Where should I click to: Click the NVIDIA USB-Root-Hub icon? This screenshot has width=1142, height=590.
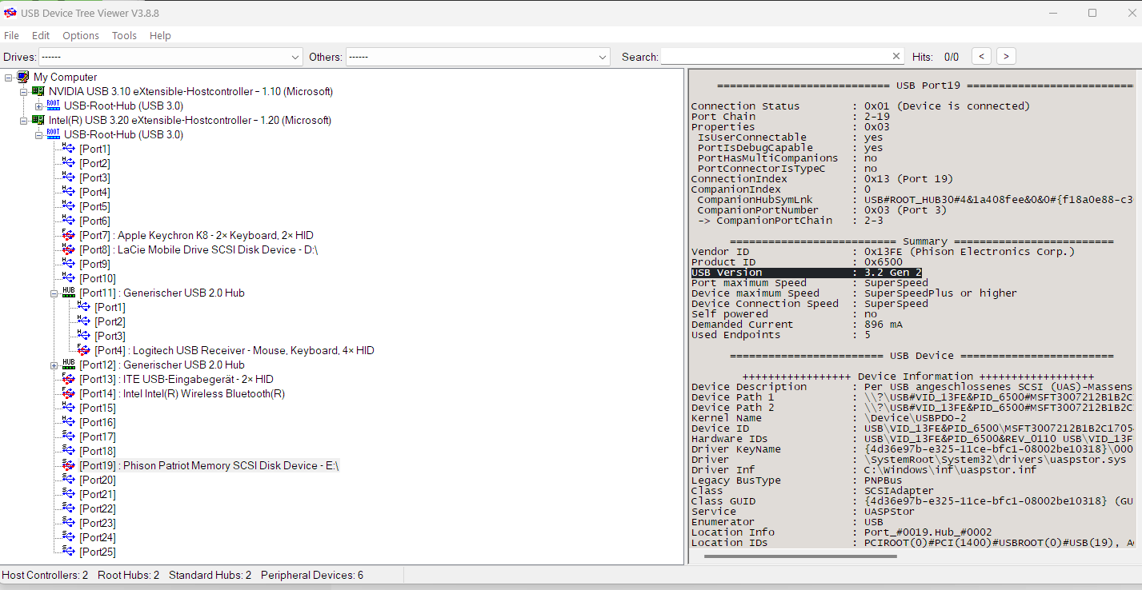pos(53,106)
